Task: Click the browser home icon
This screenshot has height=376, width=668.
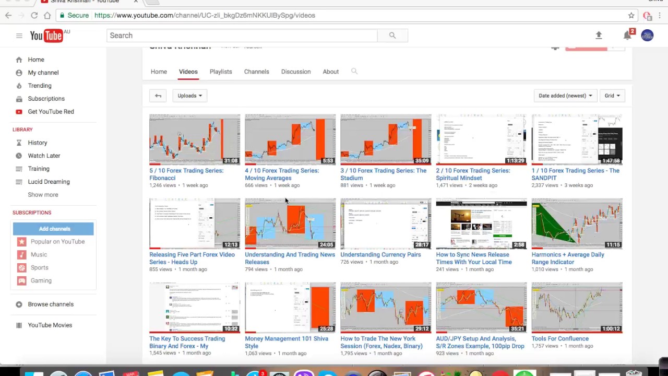Action: [47, 15]
